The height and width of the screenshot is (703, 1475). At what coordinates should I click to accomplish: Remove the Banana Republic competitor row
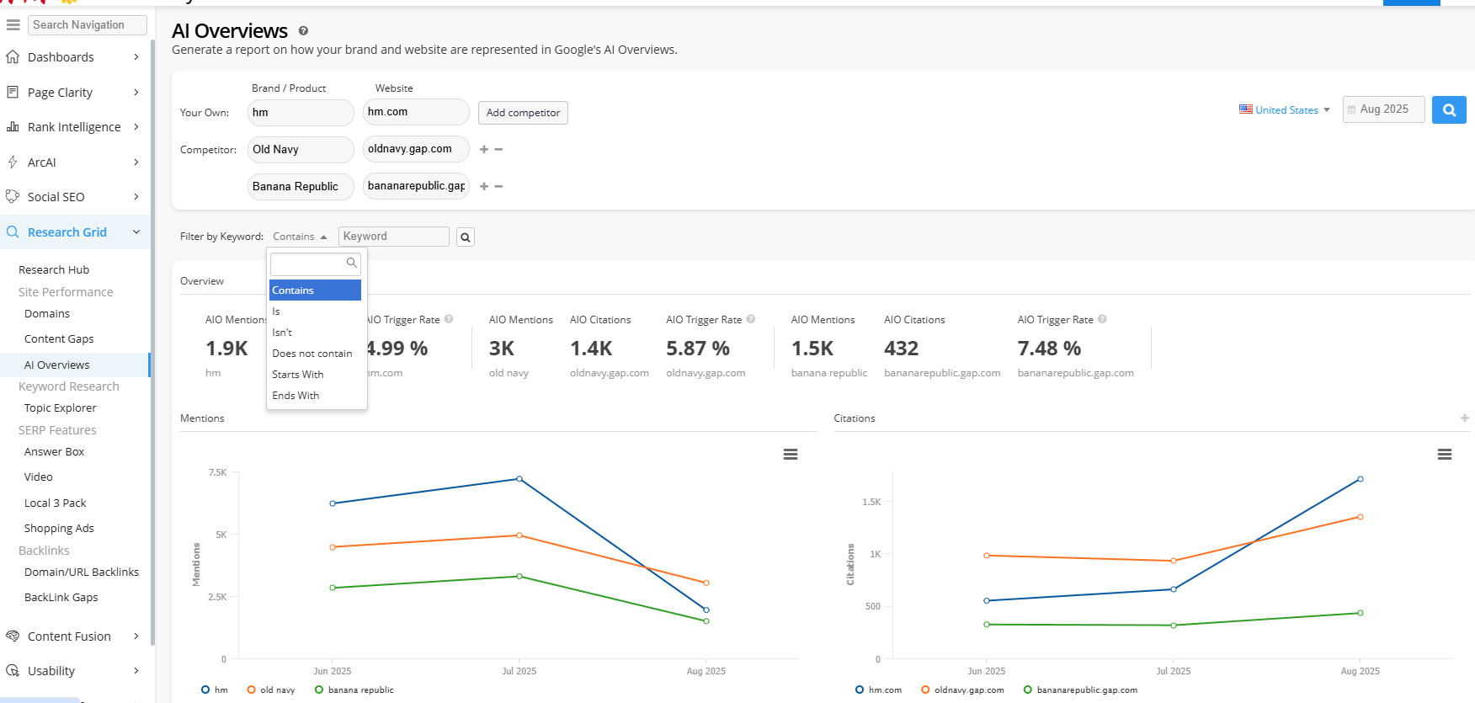499,187
